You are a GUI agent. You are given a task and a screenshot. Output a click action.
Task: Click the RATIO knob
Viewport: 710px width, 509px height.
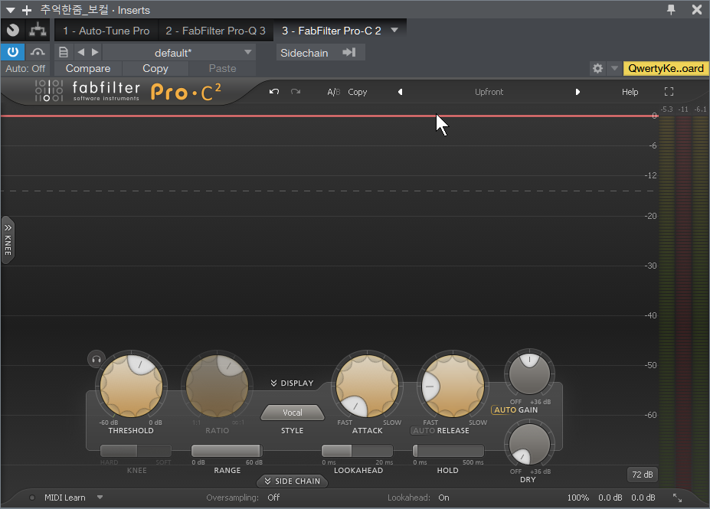click(217, 386)
